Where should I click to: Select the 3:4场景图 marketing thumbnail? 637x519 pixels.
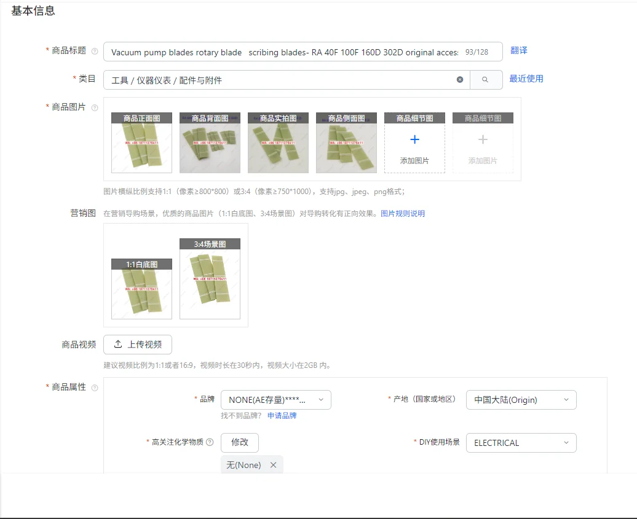pyautogui.click(x=210, y=279)
